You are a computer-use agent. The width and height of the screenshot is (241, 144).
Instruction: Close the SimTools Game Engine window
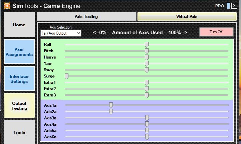point(234,6)
